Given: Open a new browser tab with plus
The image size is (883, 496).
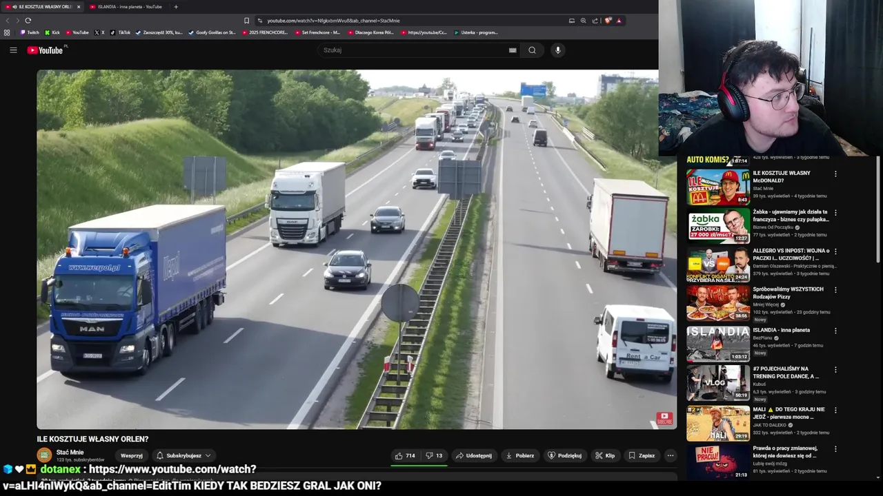Looking at the screenshot, I should tap(176, 7).
